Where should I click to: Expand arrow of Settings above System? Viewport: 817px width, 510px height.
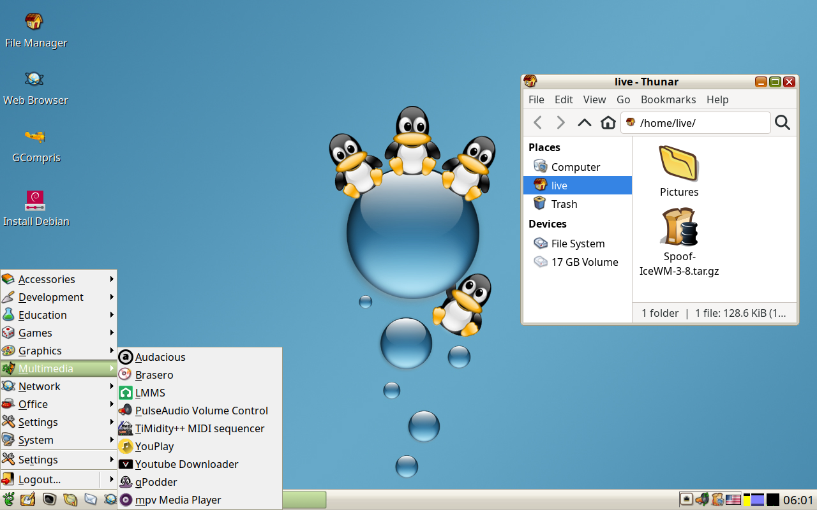[112, 422]
